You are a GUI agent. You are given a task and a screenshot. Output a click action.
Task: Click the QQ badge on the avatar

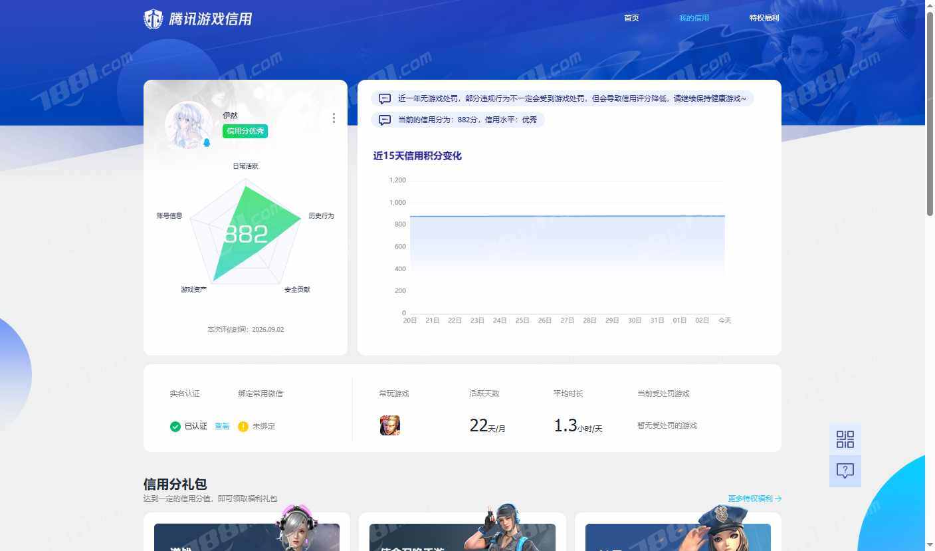coord(206,143)
